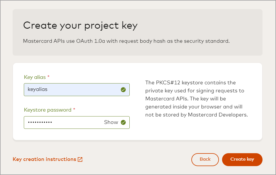The height and width of the screenshot is (175, 276).
Task: Go back with the Back button
Action: click(x=205, y=160)
